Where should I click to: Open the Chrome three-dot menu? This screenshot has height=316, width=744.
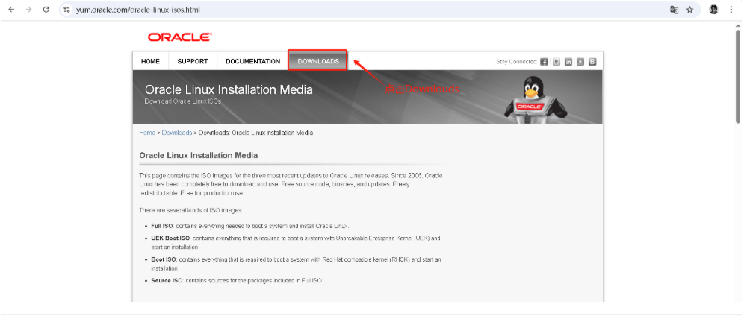[731, 10]
